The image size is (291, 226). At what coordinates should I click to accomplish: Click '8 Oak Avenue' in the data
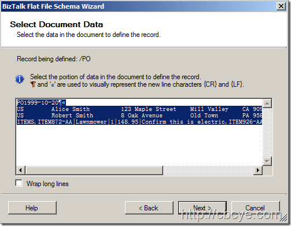[x=142, y=116]
